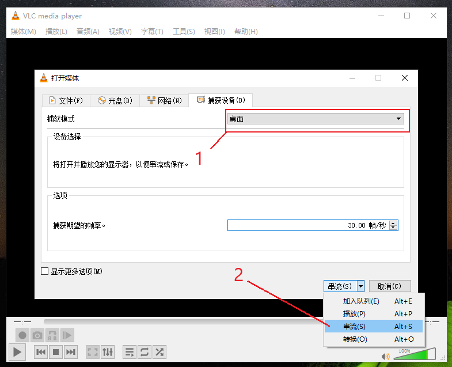
Task: Enable 显示更多选项 checkbox
Action: point(45,271)
